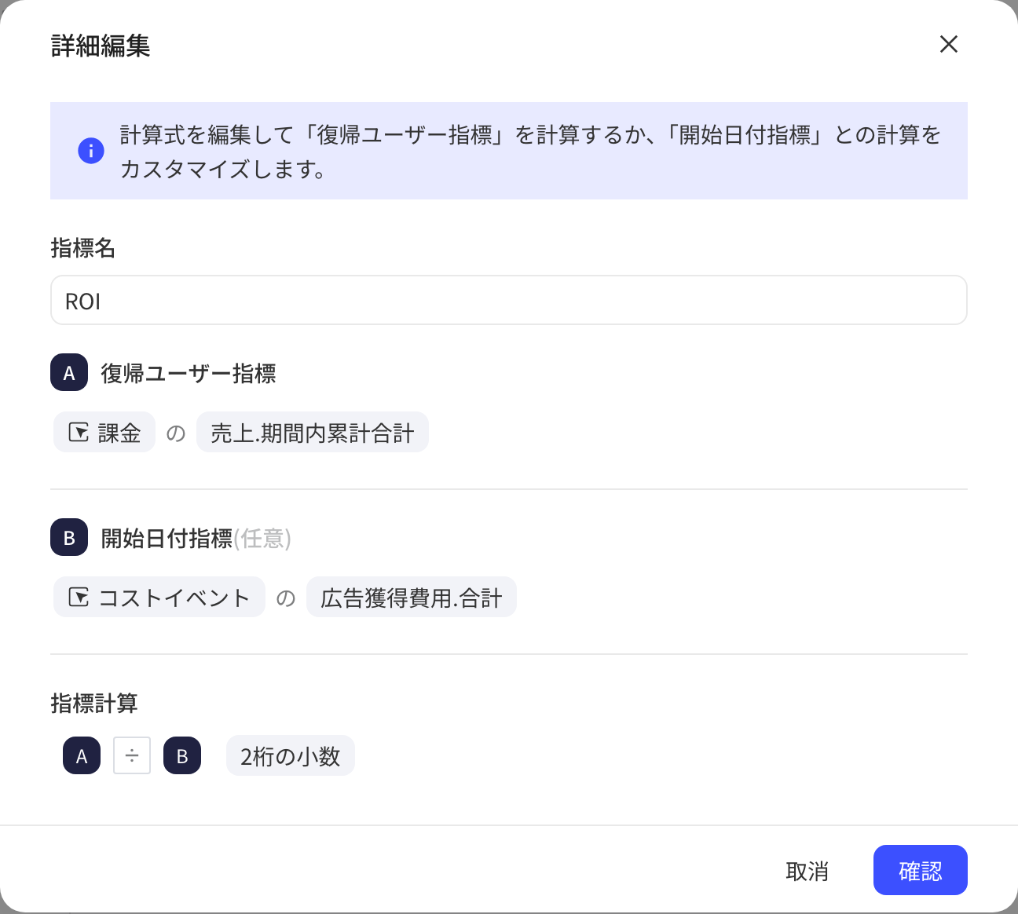Click the 指標名 input field containing ROI
This screenshot has width=1018, height=914.
pos(509,300)
